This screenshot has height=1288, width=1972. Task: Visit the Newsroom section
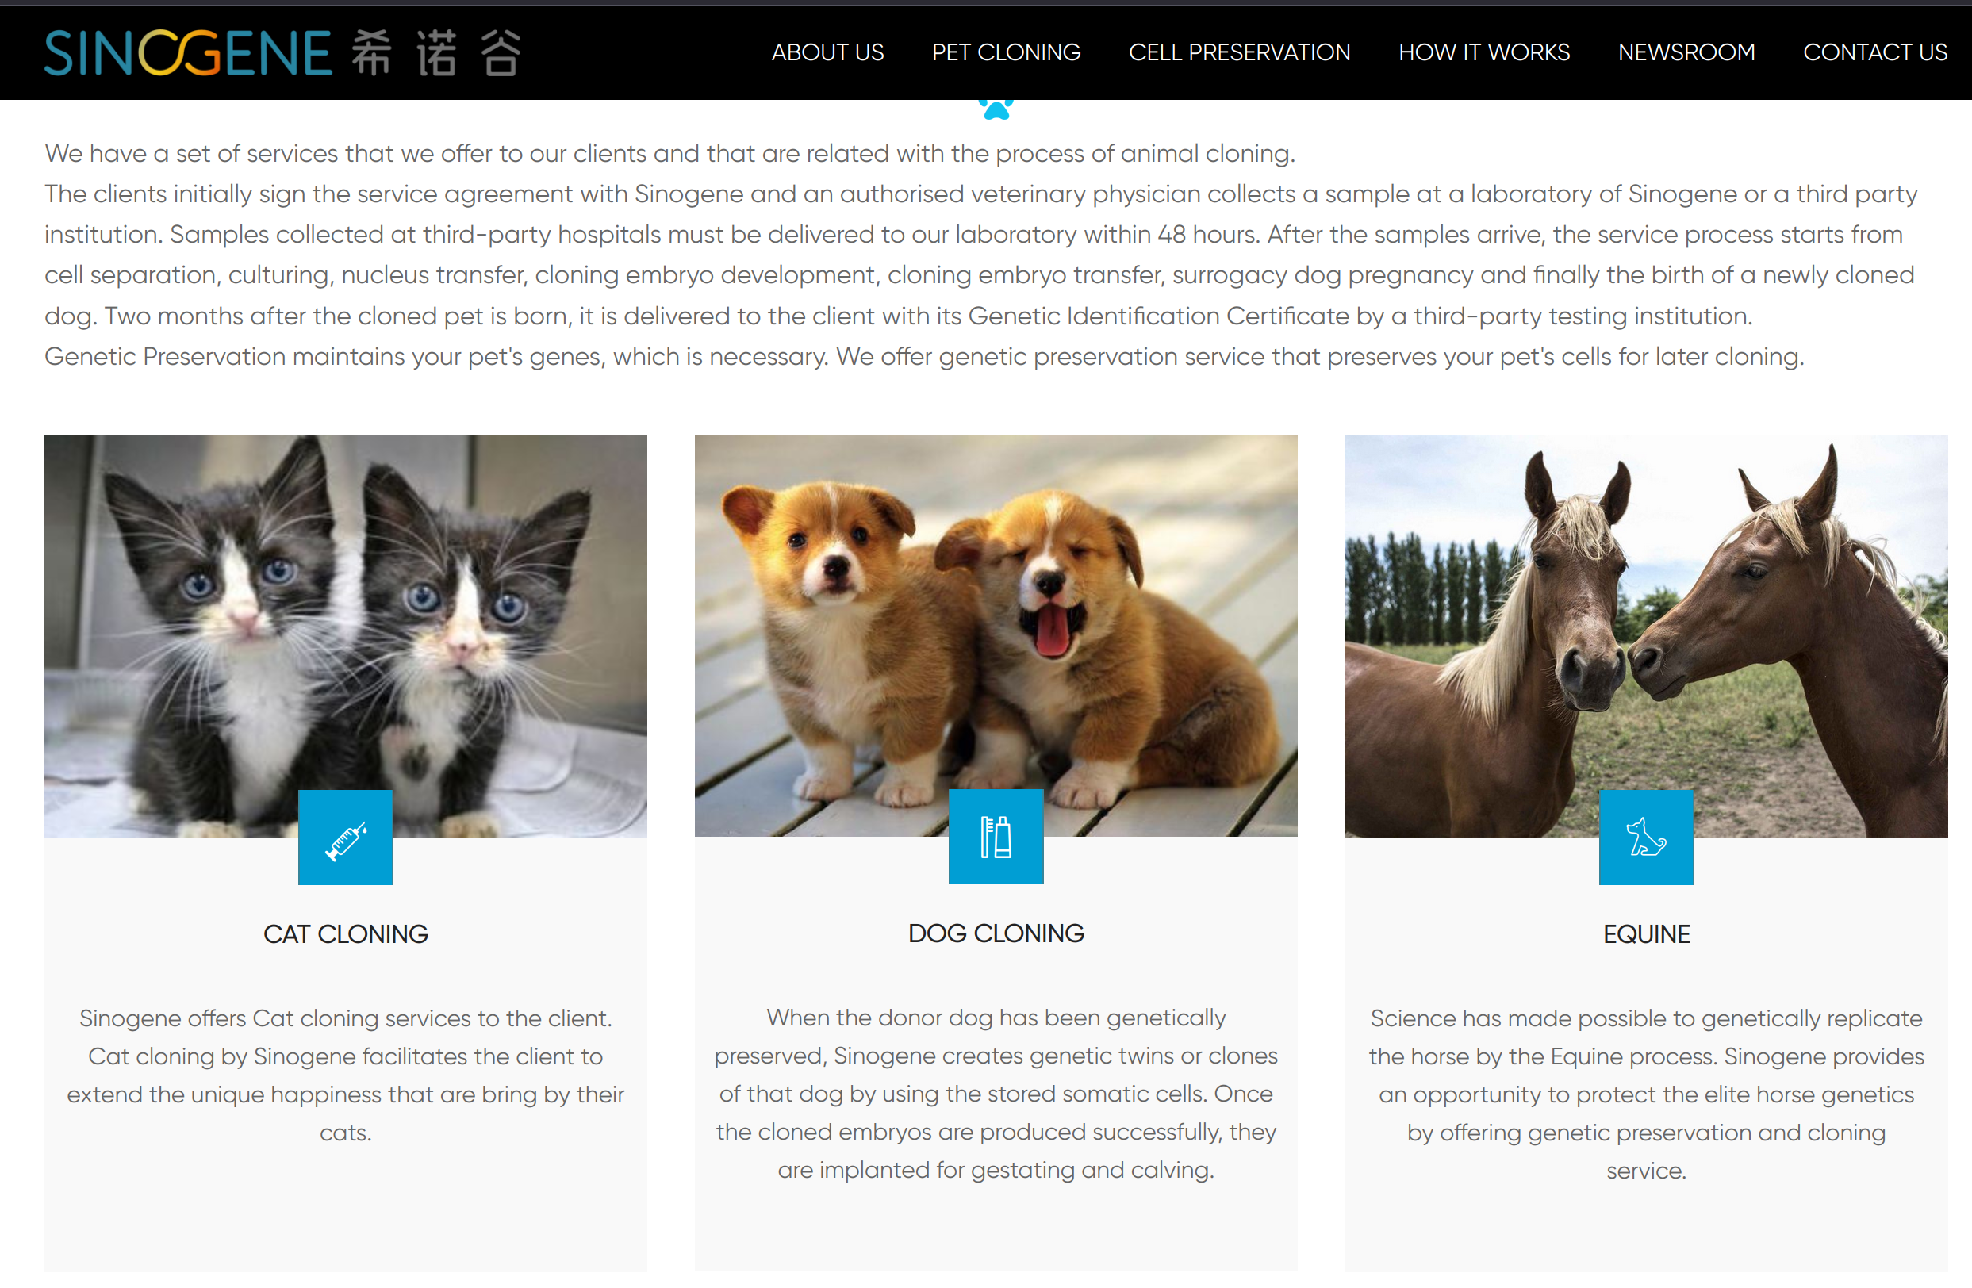[x=1686, y=52]
